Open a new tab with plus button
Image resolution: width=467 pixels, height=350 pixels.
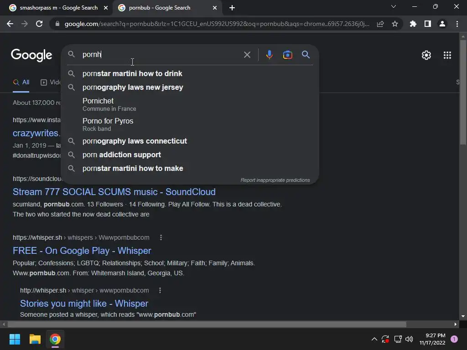[232, 8]
